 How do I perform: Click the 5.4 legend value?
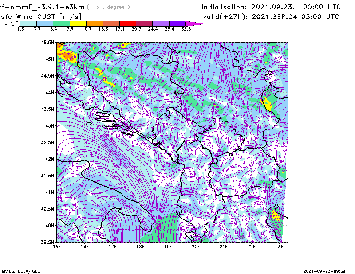53,29
